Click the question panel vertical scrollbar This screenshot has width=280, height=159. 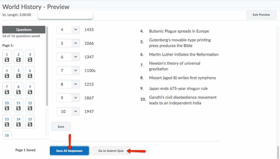(47, 66)
